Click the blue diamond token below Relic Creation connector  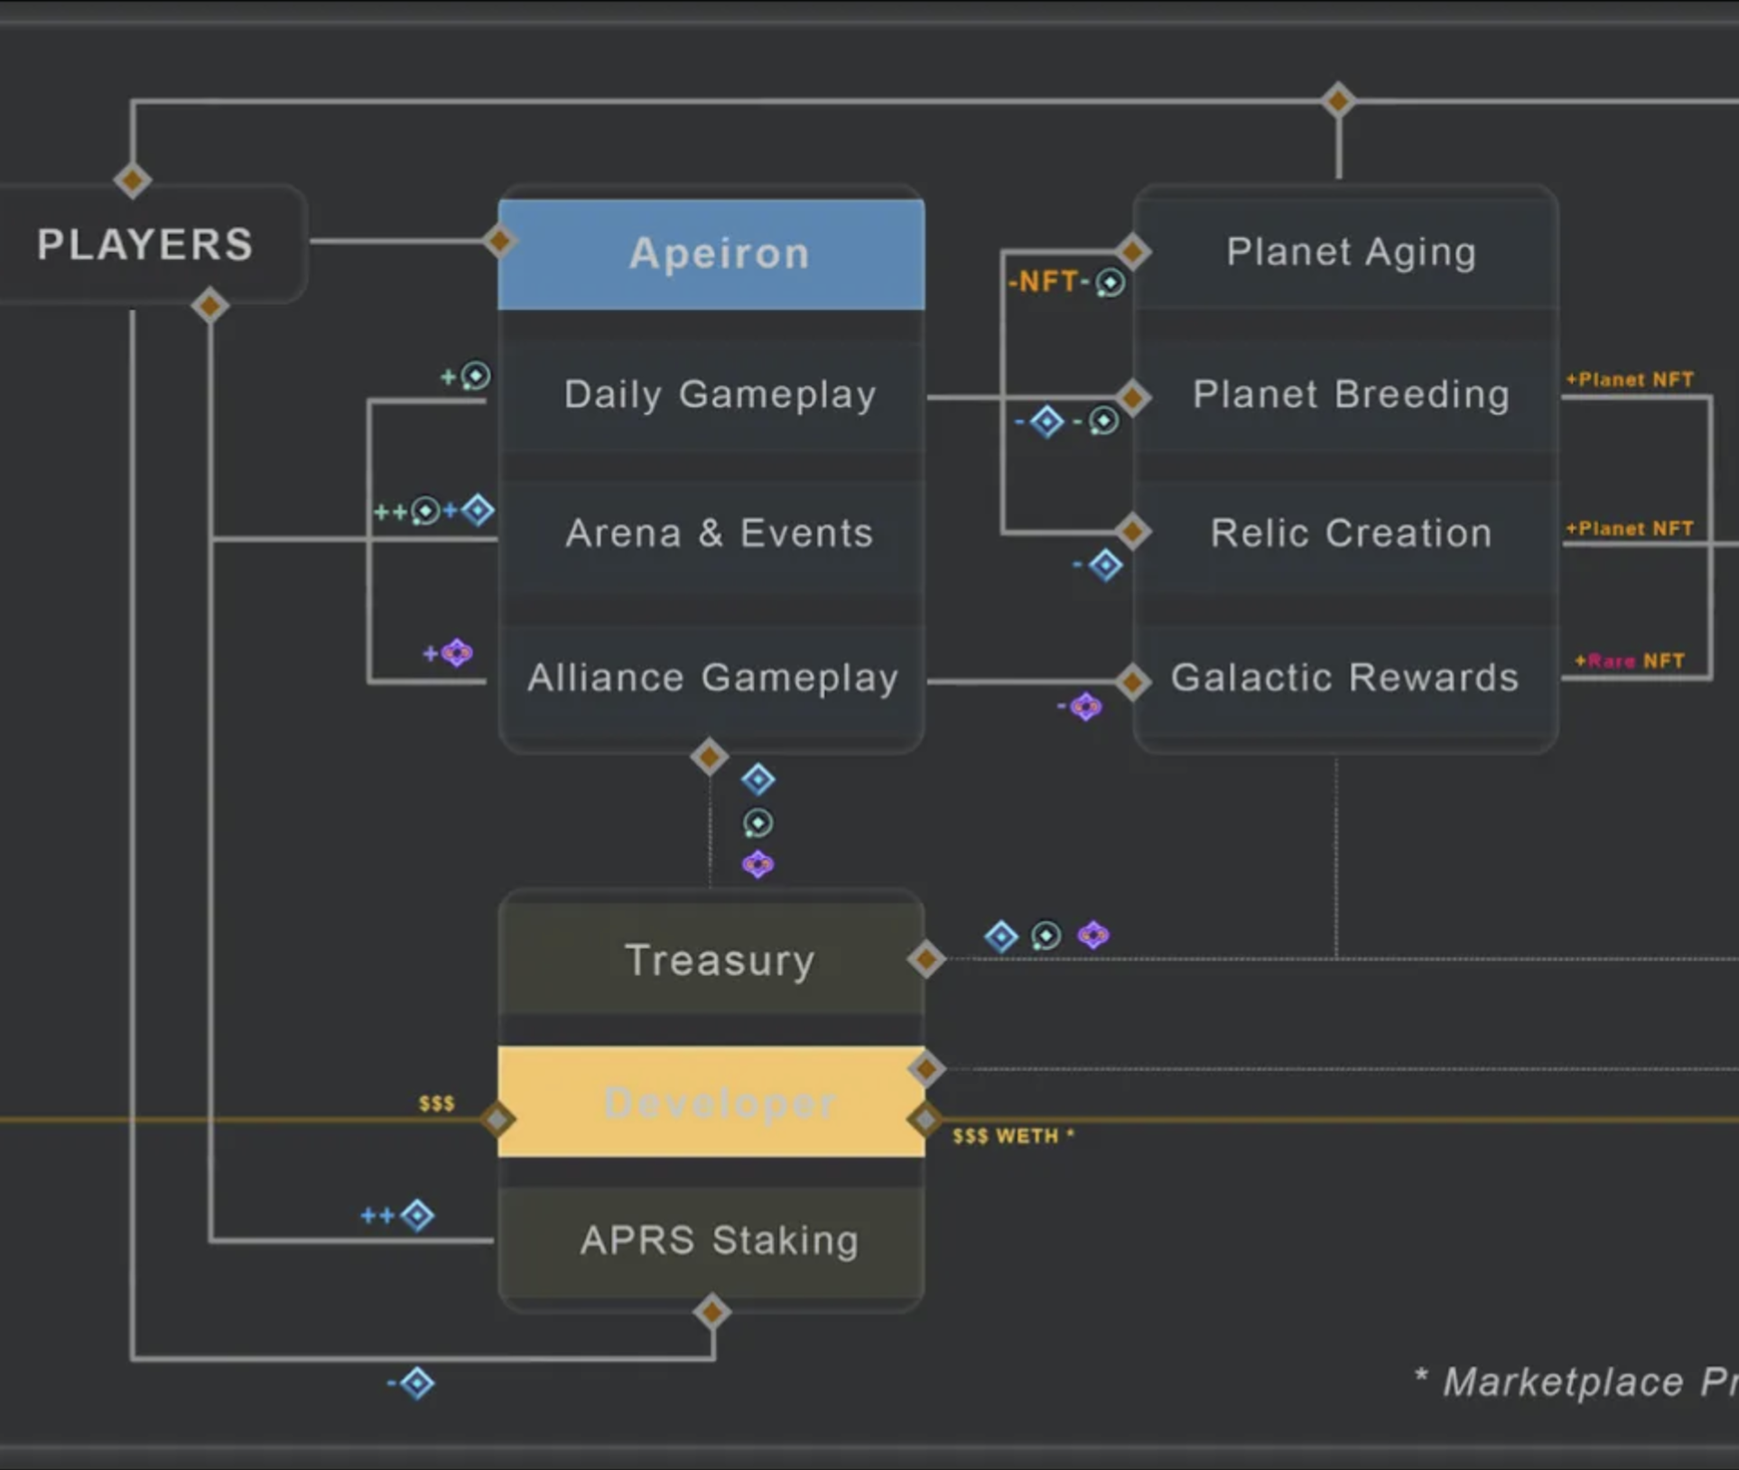[x=1105, y=565]
